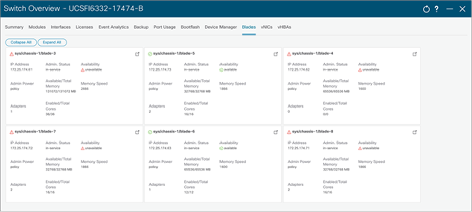
Task: Click blade-4 availability unavailable warning icon
Action: pos(360,70)
